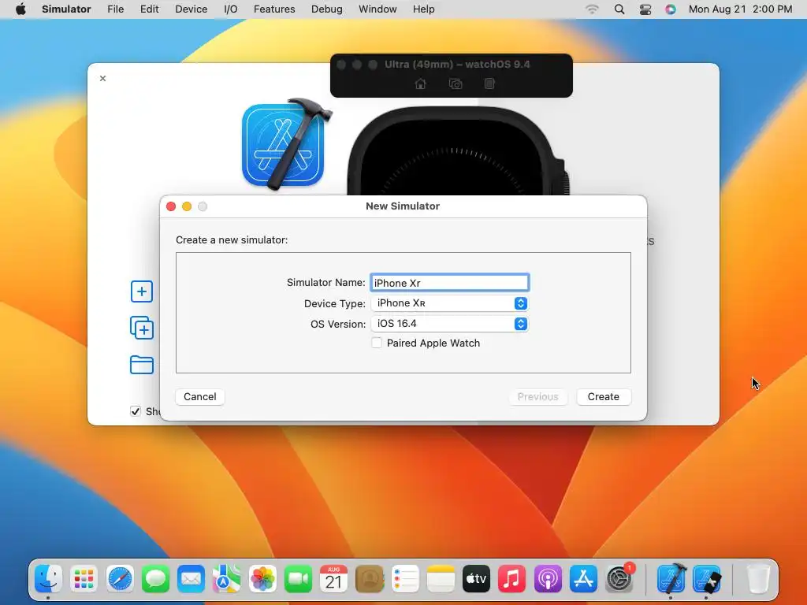
Task: Open Podcasts from the Dock
Action: coord(548,579)
